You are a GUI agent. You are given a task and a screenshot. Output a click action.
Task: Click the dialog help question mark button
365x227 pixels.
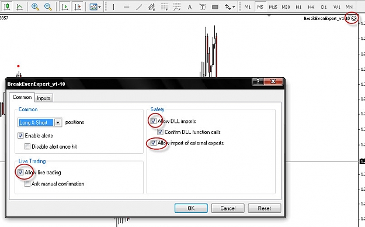point(258,81)
